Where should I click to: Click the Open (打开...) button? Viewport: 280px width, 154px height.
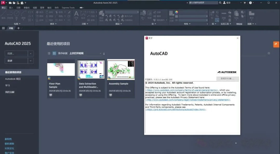(x=16, y=54)
